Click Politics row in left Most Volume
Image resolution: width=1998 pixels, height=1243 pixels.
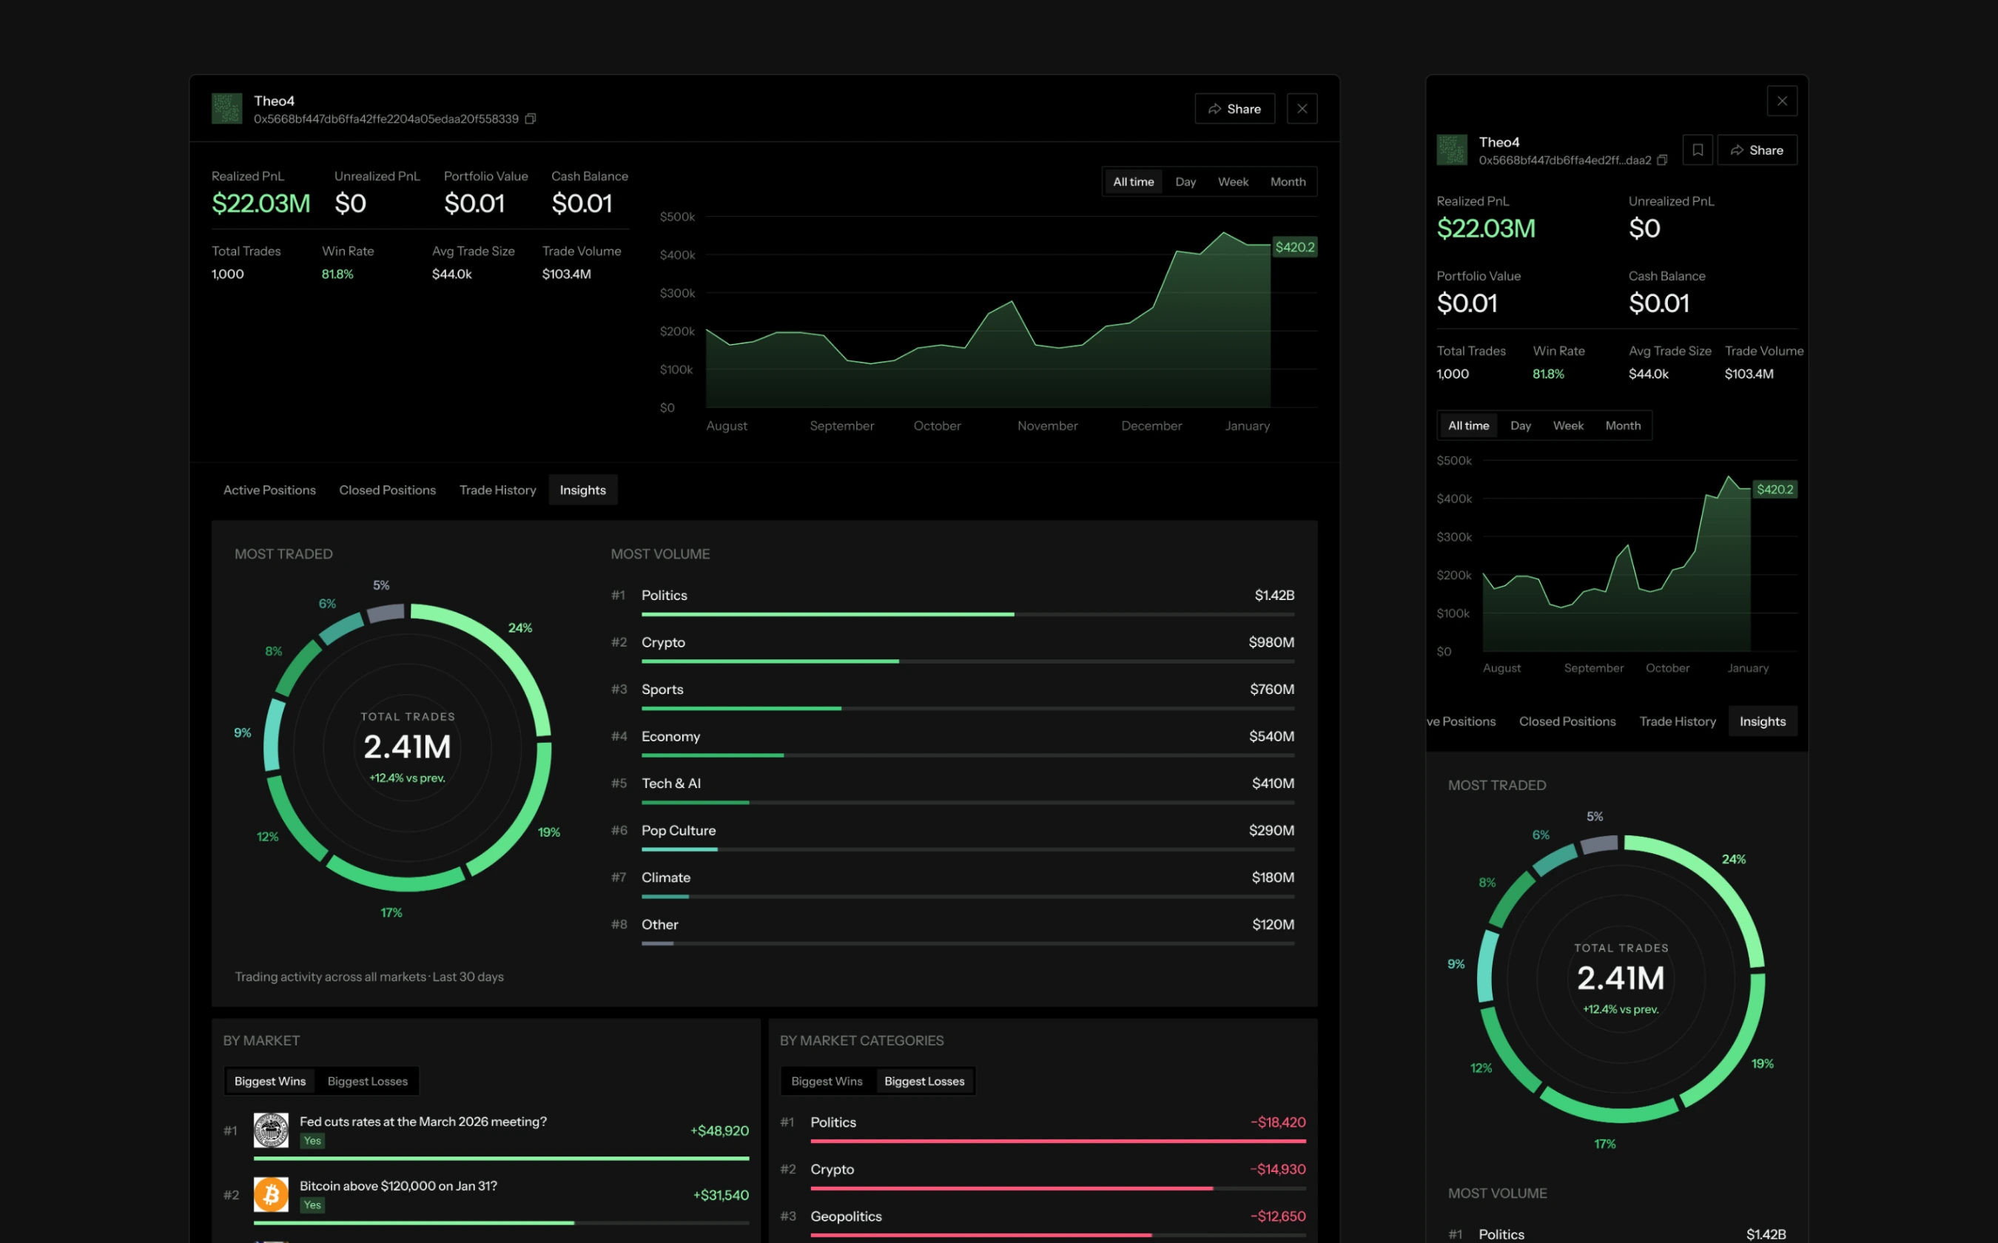[x=953, y=601]
